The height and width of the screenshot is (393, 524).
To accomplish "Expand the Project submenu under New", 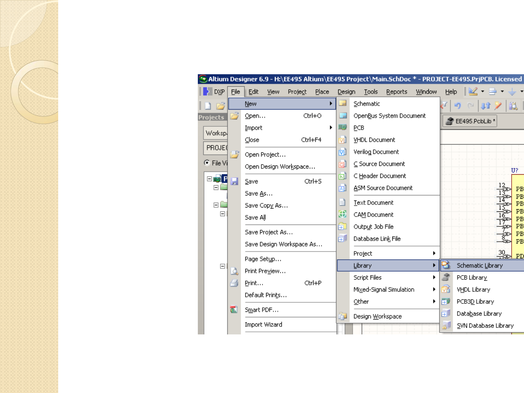I will point(434,253).
